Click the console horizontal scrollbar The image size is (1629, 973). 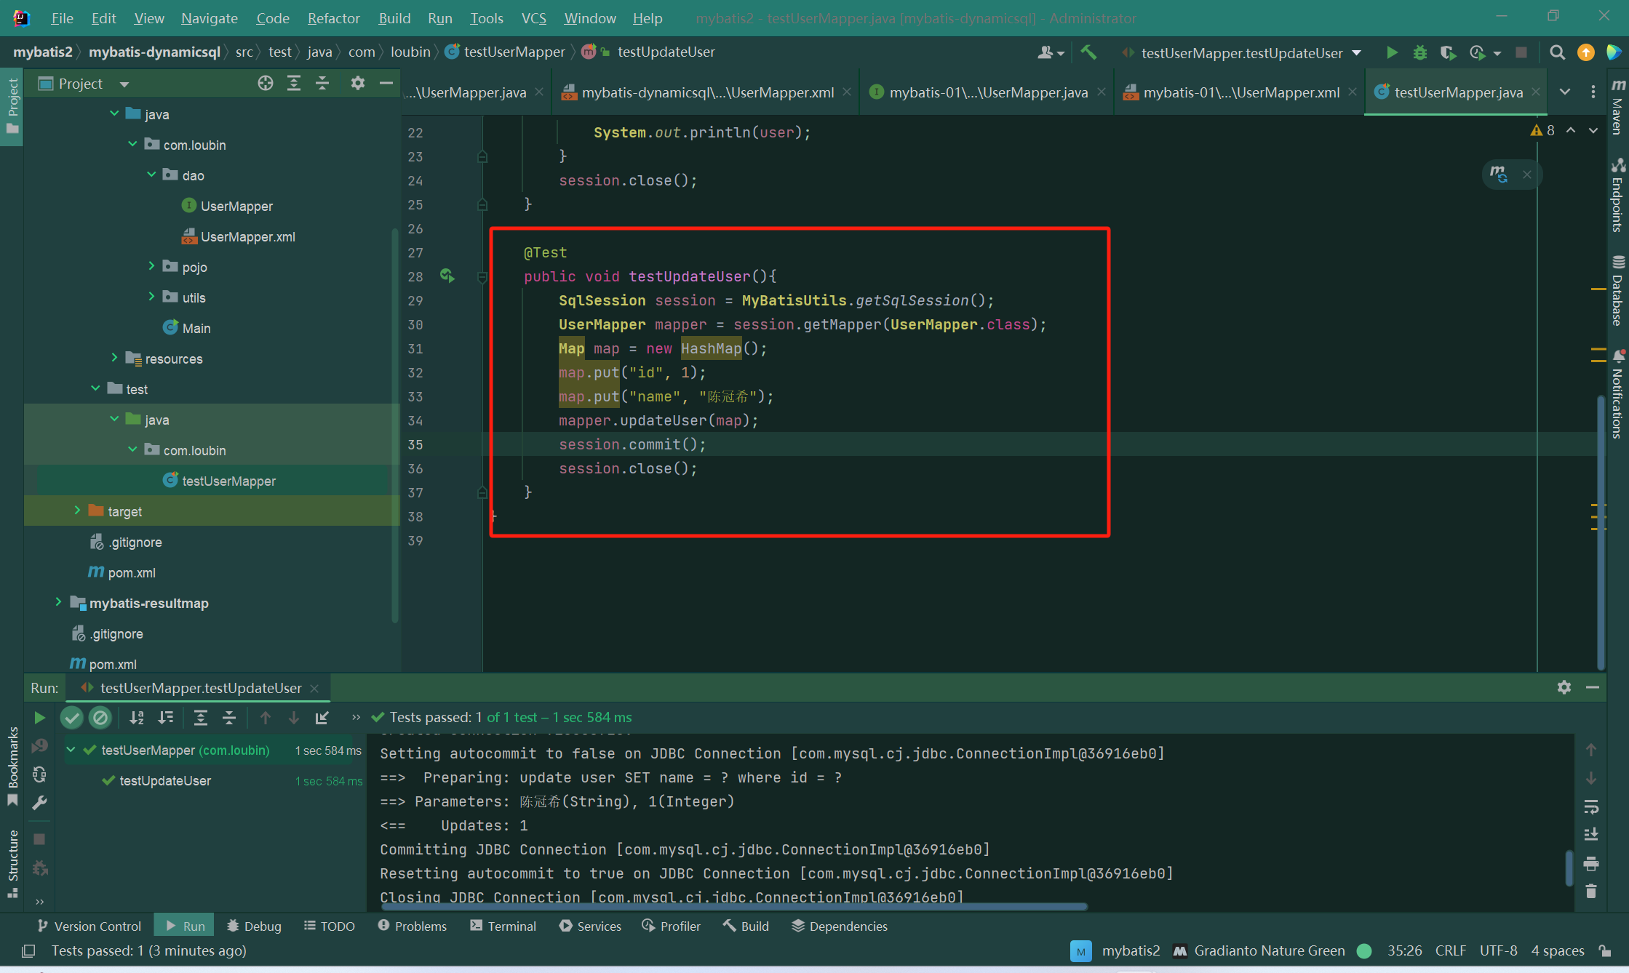(733, 907)
